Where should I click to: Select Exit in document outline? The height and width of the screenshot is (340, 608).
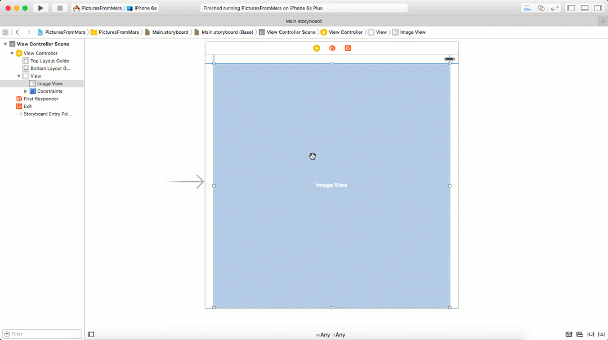42,106
